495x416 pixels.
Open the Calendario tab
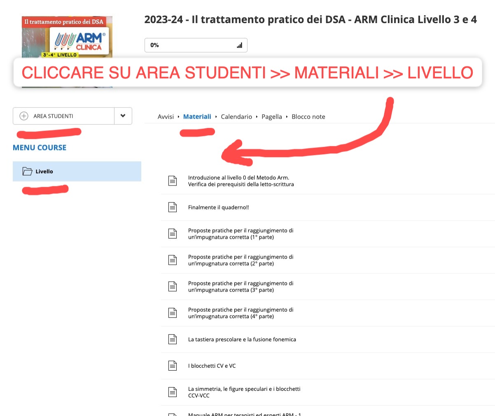236,117
